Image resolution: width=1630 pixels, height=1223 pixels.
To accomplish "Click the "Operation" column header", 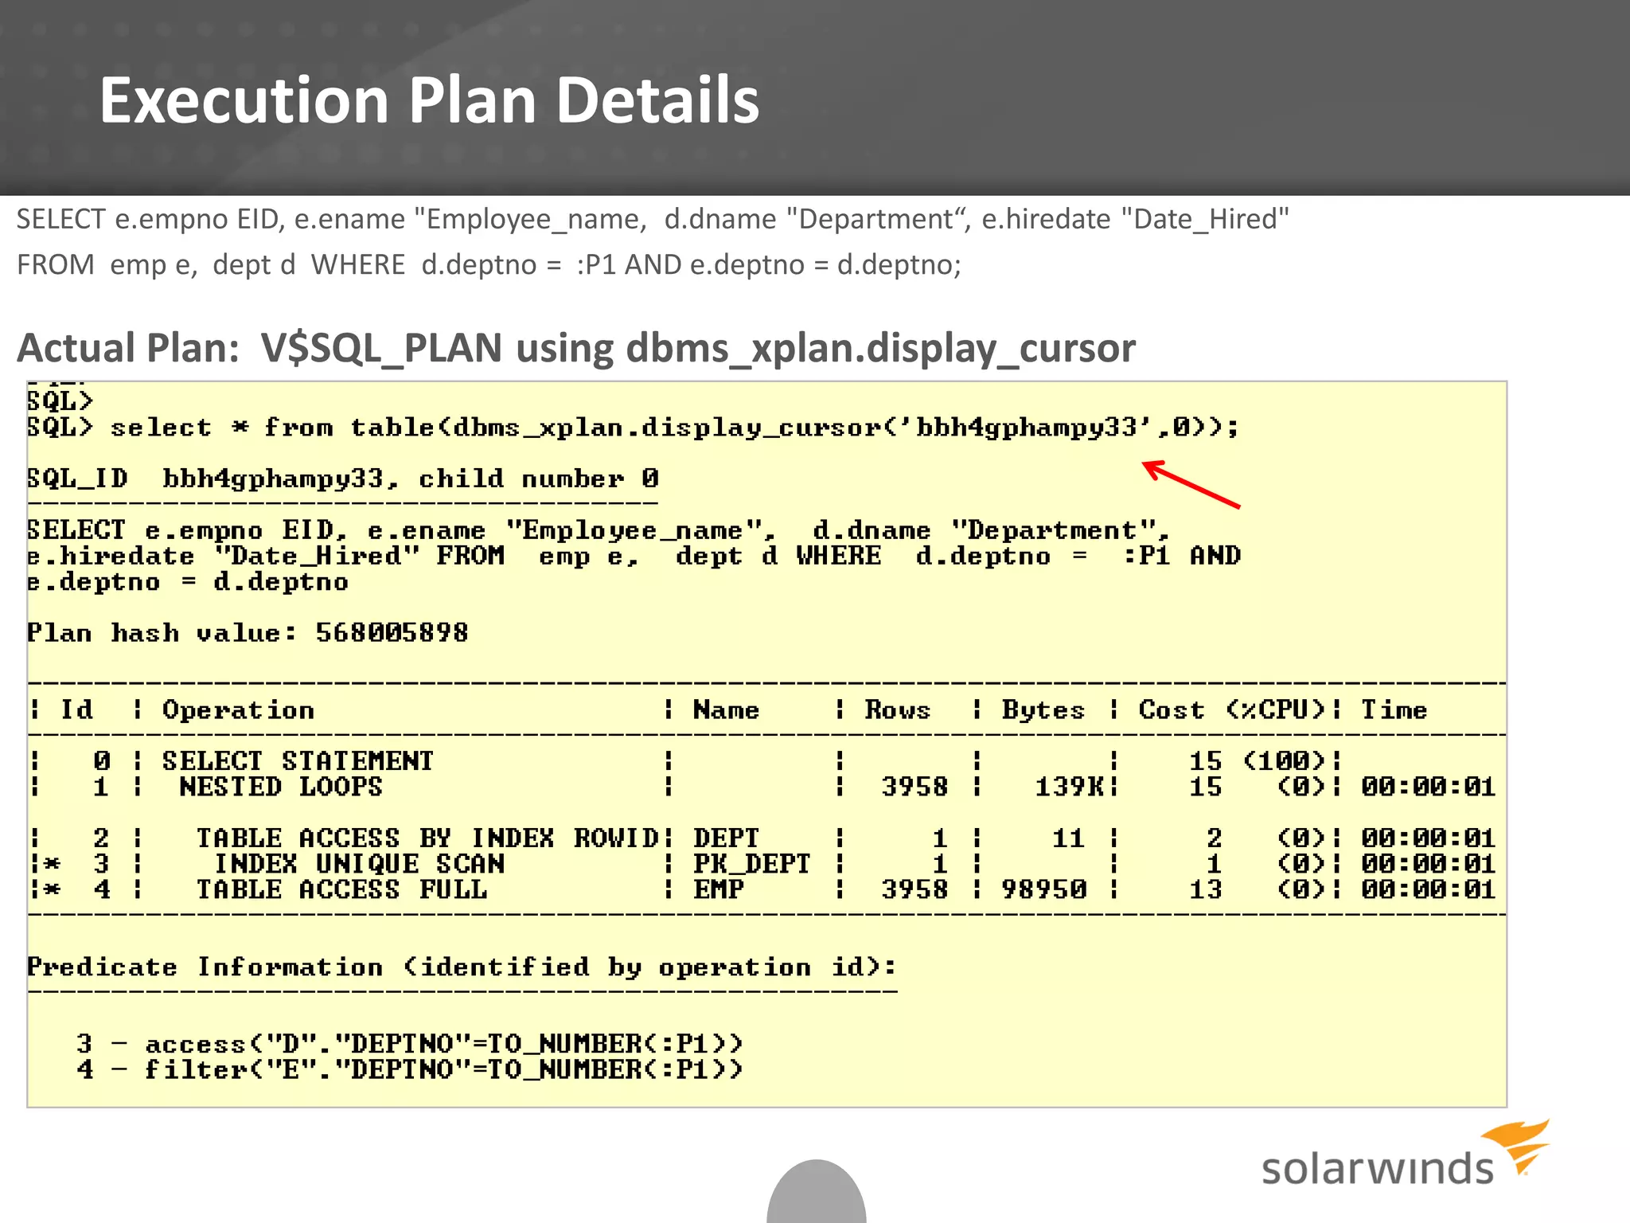I will point(238,709).
